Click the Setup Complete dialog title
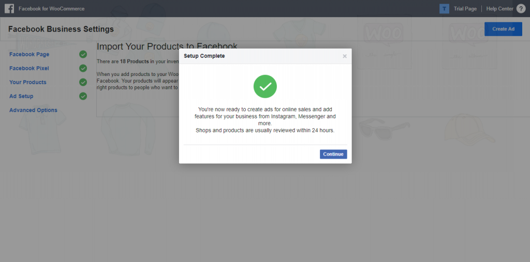The width and height of the screenshot is (530, 262). pyautogui.click(x=204, y=56)
